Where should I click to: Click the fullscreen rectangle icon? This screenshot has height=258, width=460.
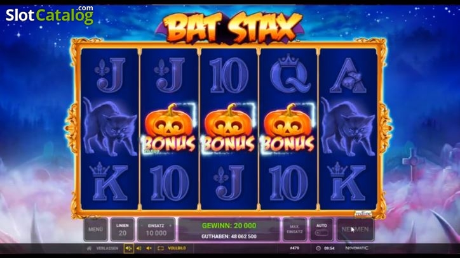tap(161, 248)
